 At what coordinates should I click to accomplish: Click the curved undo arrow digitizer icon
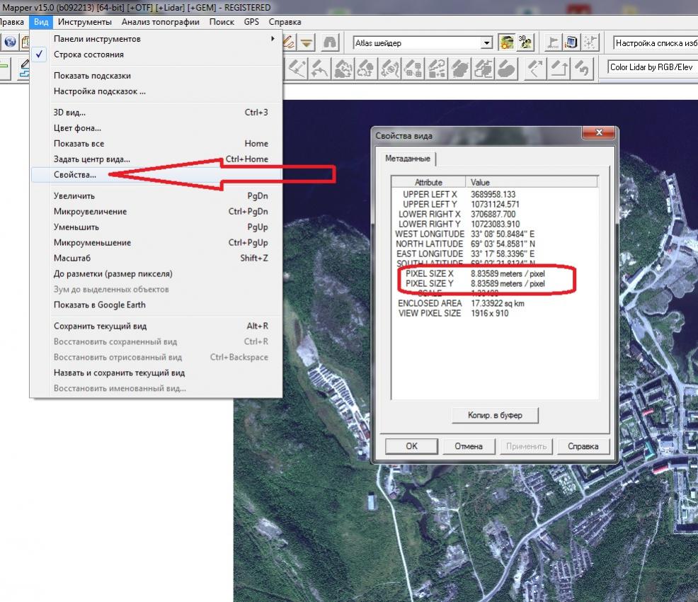[x=582, y=69]
